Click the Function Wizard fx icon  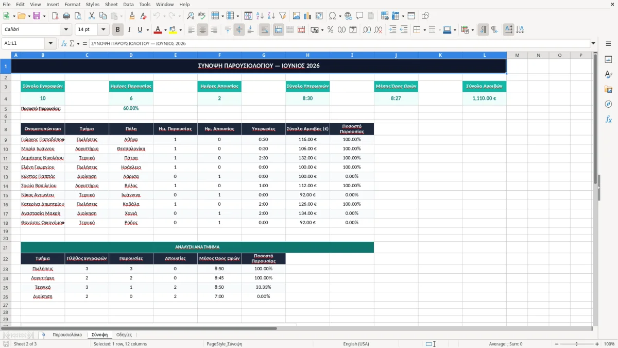[64, 43]
